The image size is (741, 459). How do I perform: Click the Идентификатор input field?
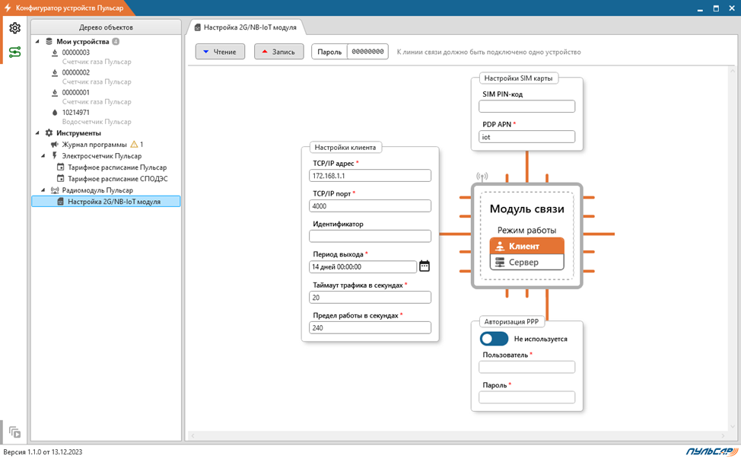370,236
